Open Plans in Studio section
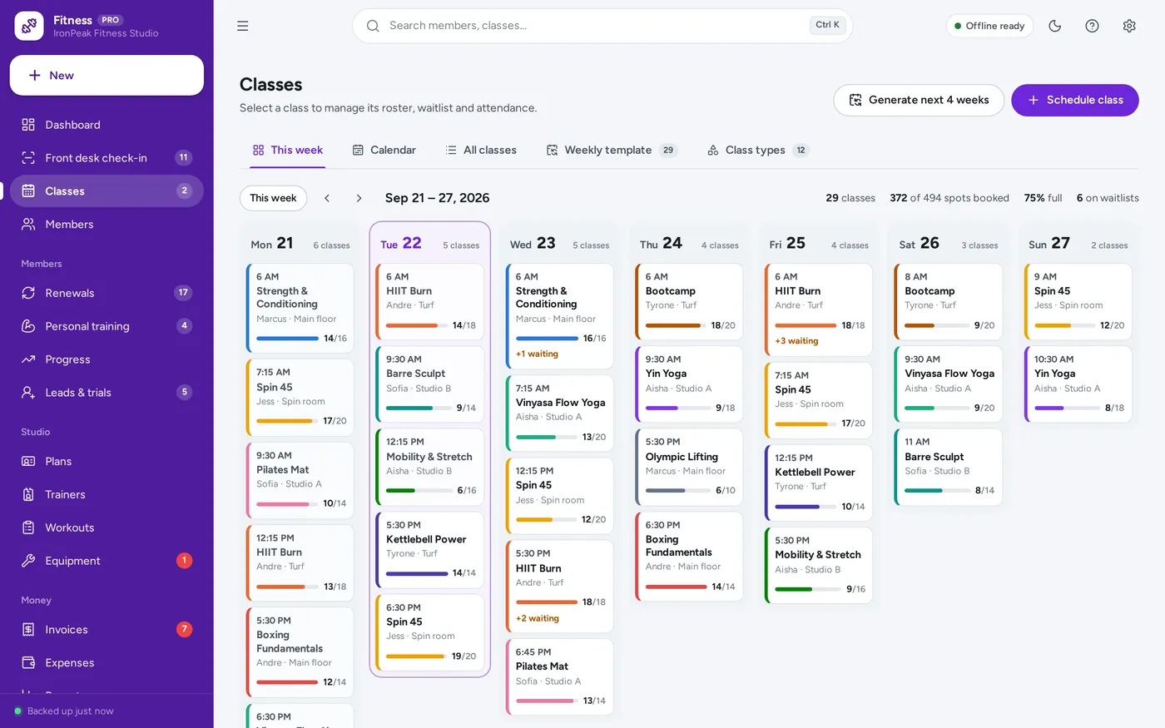The image size is (1165, 728). tap(107, 461)
